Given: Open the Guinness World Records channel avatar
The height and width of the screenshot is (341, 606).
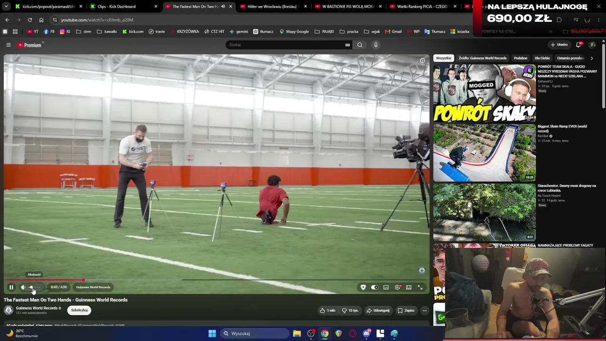Looking at the screenshot, I should 9,310.
